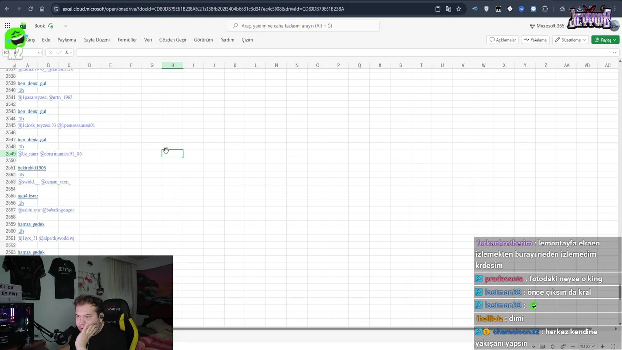Click the insert function fx icon
This screenshot has height=350, width=622.
coord(67,52)
